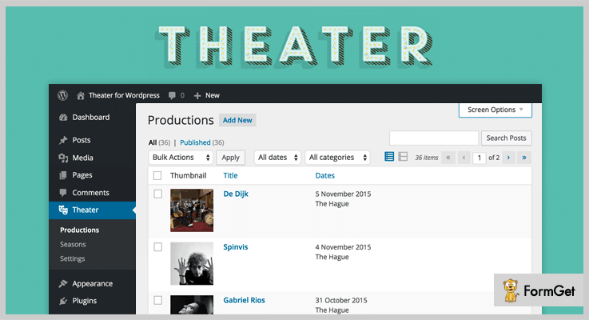Viewport: 589px width, 320px height.
Task: Switch to excerpt view icon
Action: 403,157
